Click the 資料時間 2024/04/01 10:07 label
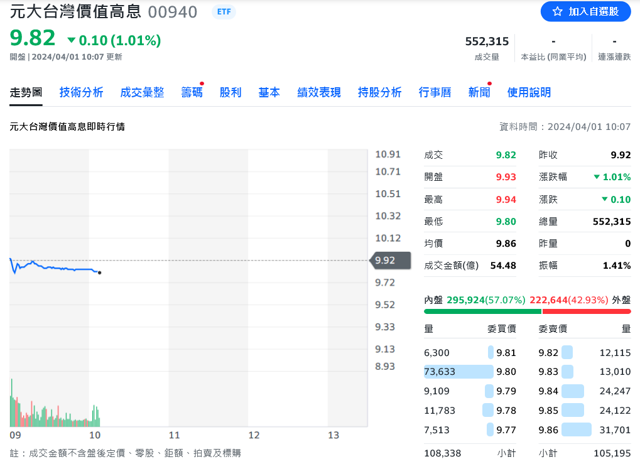The height and width of the screenshot is (464, 640). [x=565, y=127]
